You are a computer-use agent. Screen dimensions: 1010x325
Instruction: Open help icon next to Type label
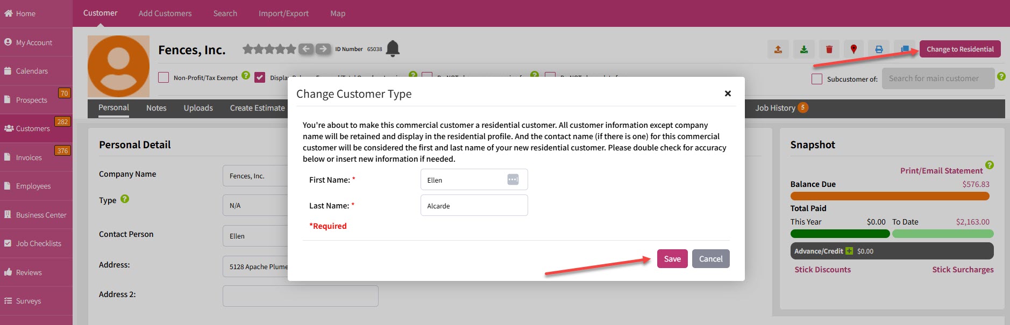[125, 199]
